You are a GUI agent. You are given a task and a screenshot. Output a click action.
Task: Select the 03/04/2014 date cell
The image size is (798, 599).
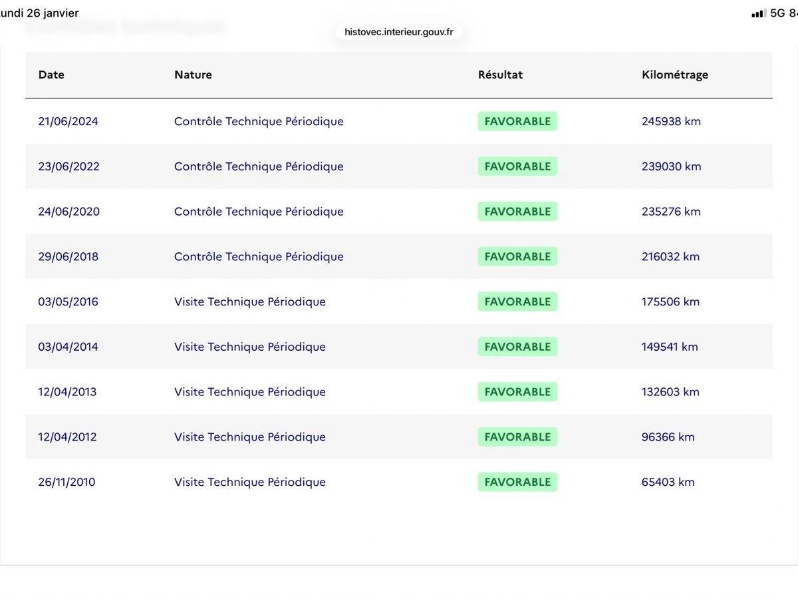pos(68,347)
